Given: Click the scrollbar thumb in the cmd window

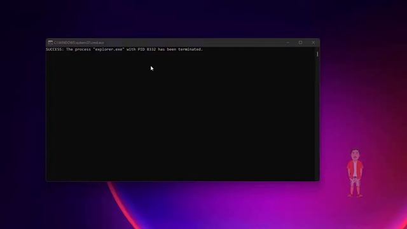Looking at the screenshot, I should pos(317,54).
